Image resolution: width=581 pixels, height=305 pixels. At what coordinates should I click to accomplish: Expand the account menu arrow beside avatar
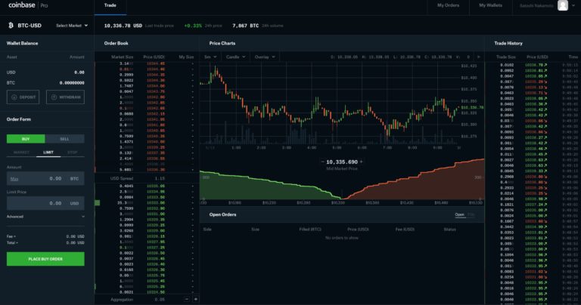click(573, 5)
